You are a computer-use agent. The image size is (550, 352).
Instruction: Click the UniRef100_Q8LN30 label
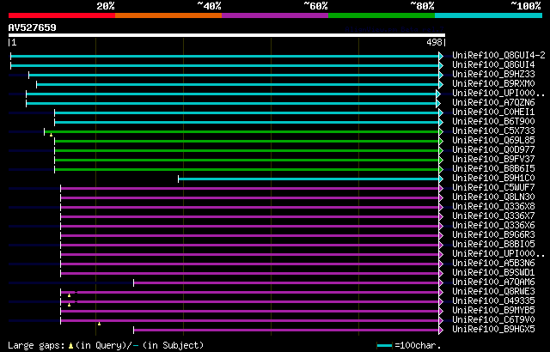[x=493, y=197]
